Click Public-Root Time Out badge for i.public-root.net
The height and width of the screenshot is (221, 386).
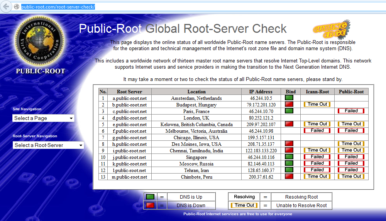pyautogui.click(x=351, y=150)
